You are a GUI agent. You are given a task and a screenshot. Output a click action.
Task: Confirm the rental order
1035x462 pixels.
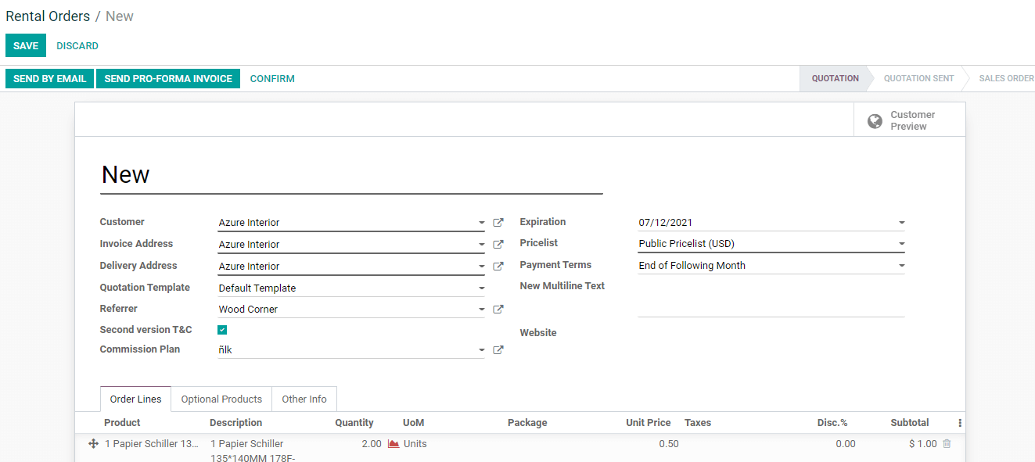tap(272, 78)
